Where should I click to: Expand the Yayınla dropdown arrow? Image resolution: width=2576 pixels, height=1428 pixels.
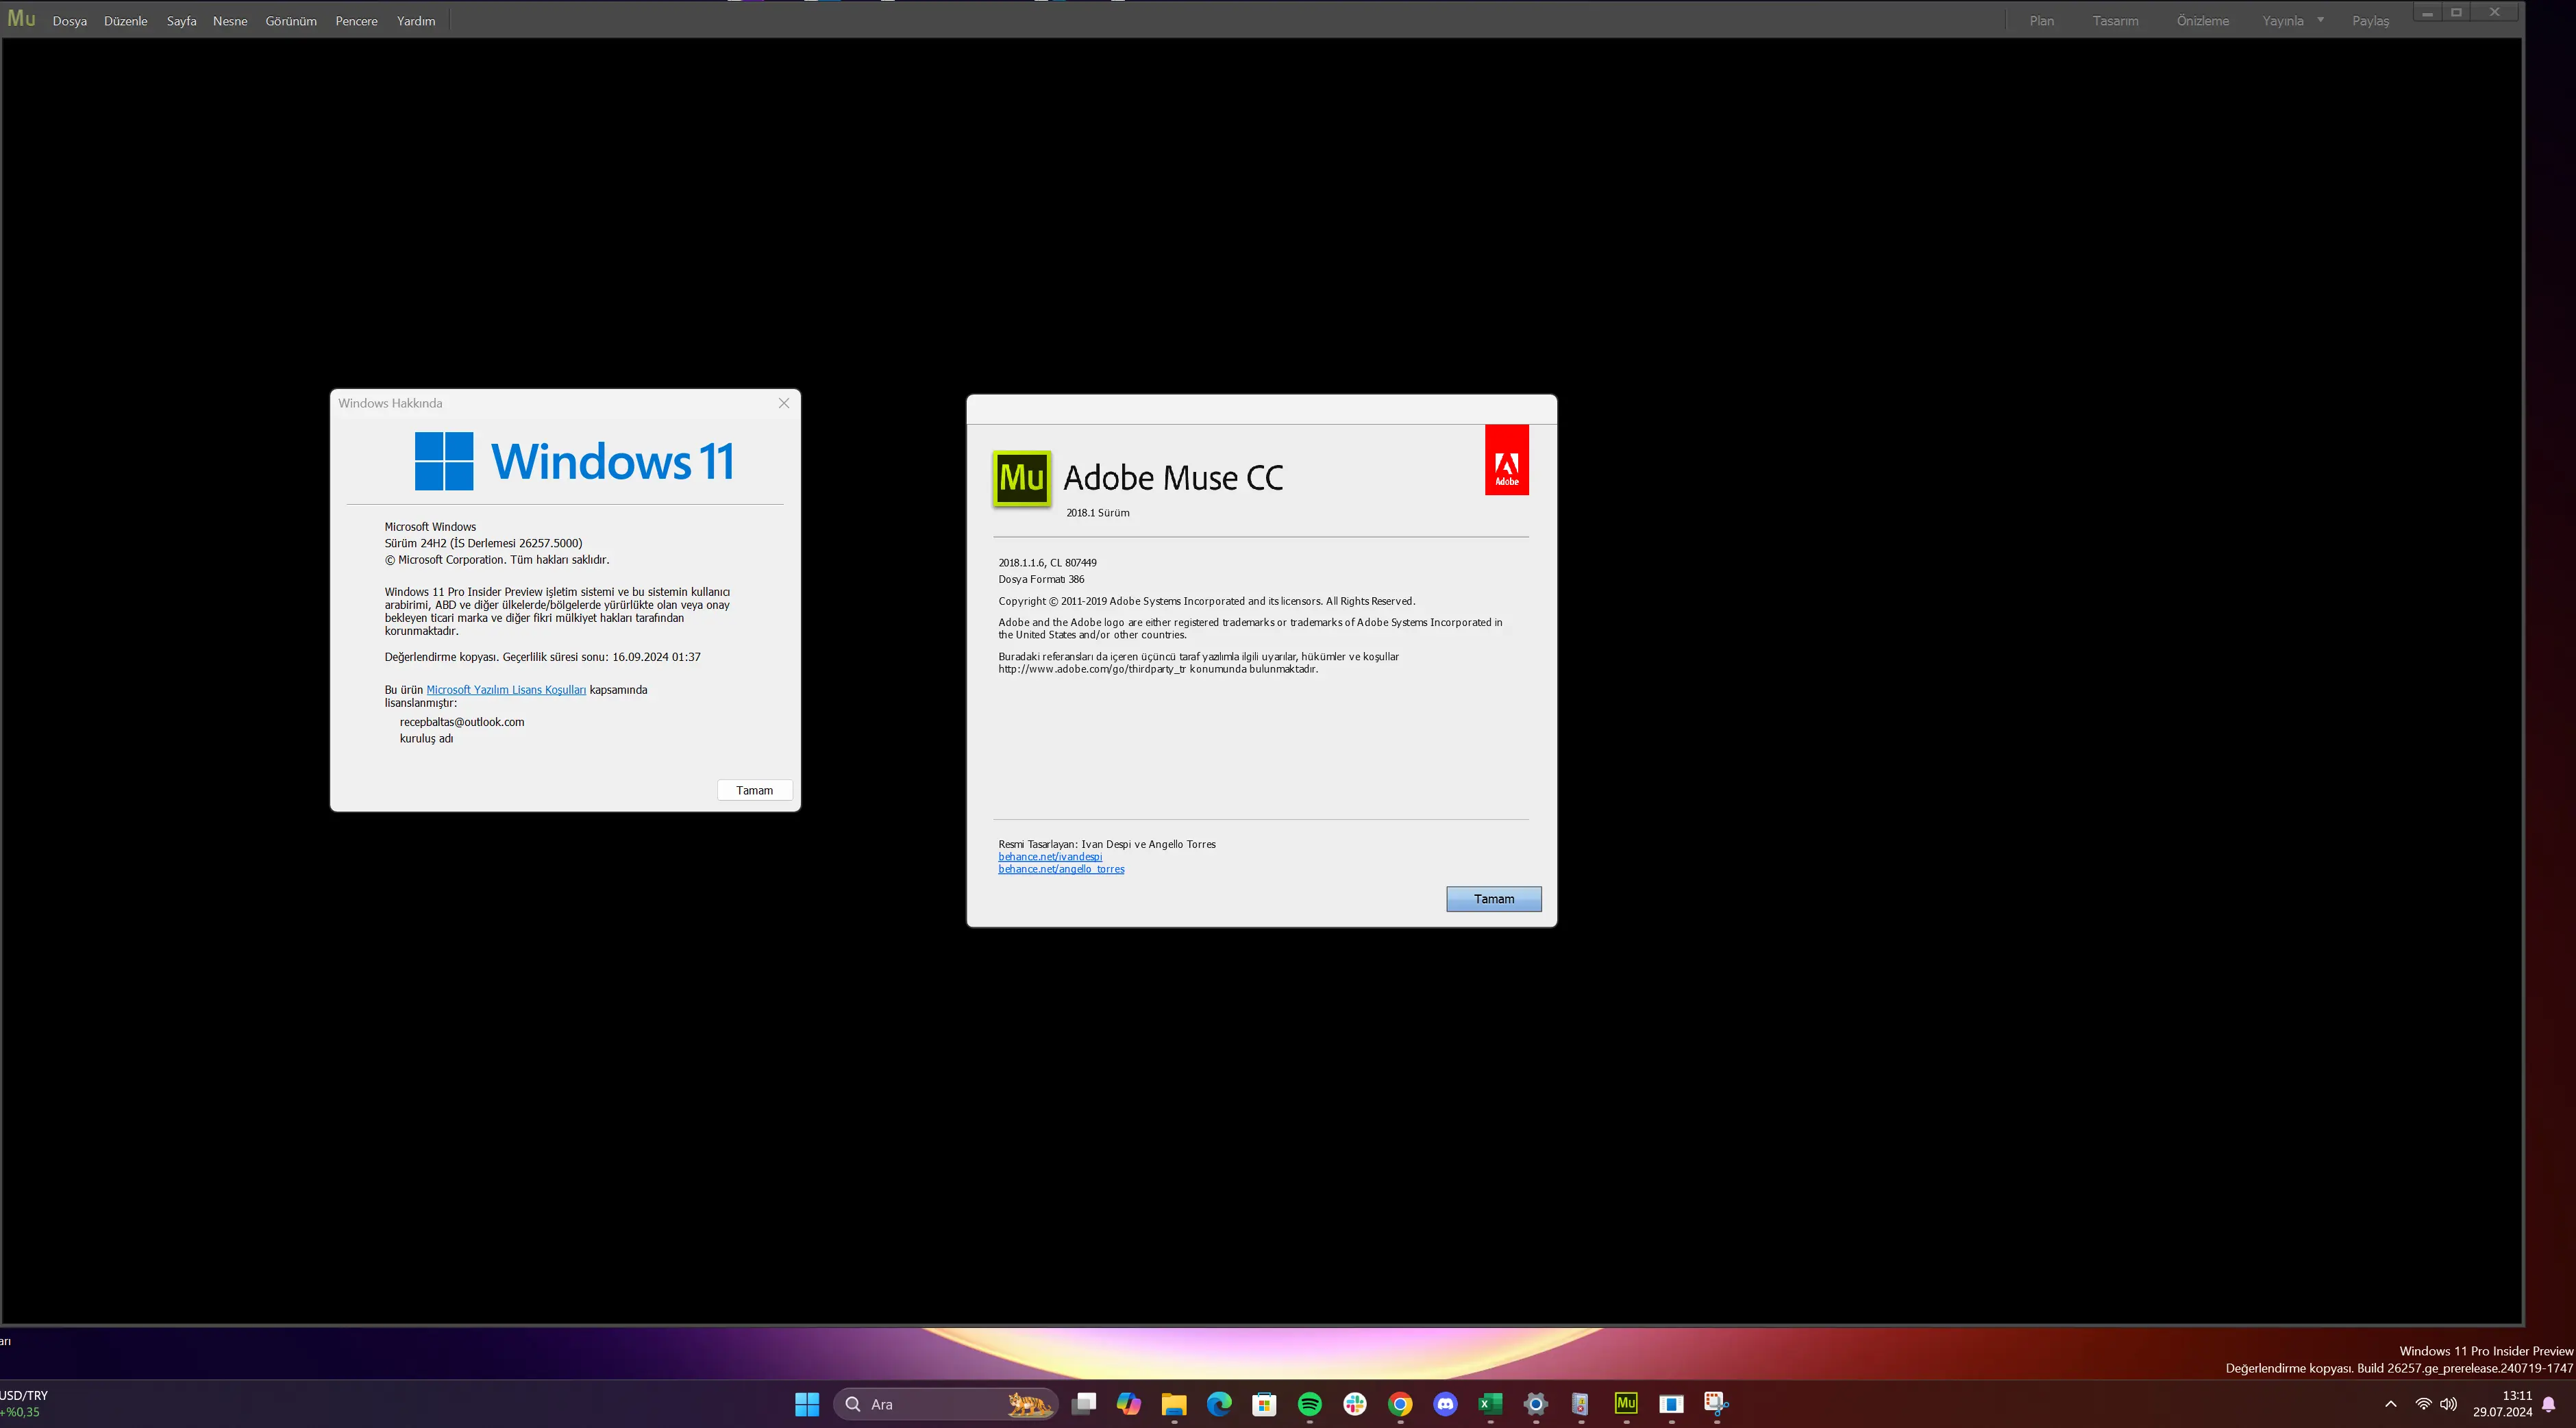tap(2321, 20)
